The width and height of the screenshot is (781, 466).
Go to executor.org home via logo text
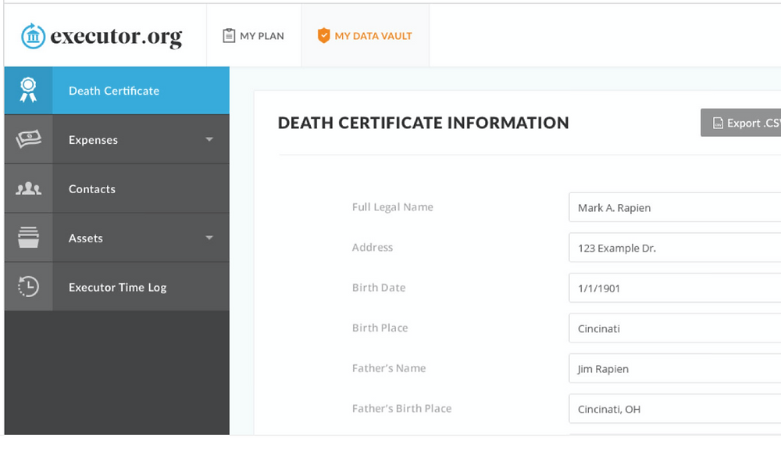tap(116, 37)
